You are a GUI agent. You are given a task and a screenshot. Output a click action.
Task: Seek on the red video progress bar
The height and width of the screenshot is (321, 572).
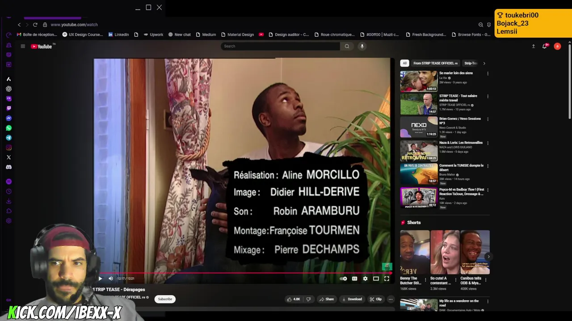[244, 272]
